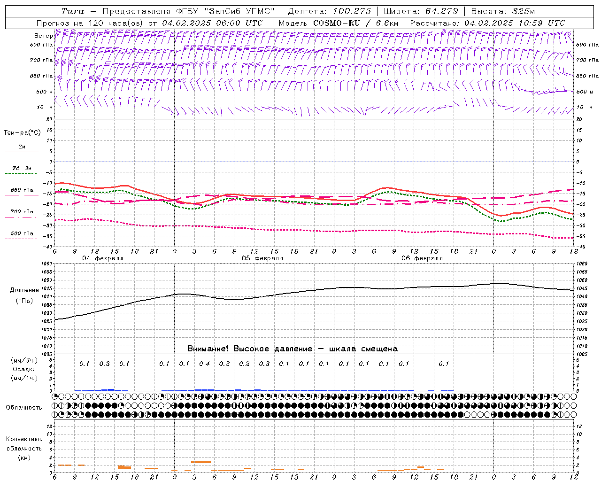Viewport: 601px width, 481px height.
Task: Click the "(мм/1ч.)" precipitation unit label
Action: (24, 378)
